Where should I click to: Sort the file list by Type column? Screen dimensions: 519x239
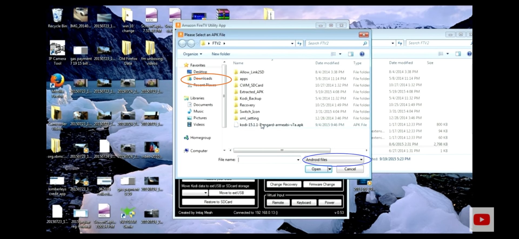tap(357, 63)
